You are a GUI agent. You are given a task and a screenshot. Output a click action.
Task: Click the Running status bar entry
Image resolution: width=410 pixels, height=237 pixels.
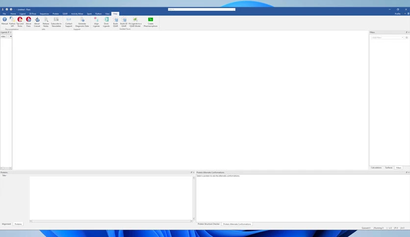pyautogui.click(x=378, y=228)
